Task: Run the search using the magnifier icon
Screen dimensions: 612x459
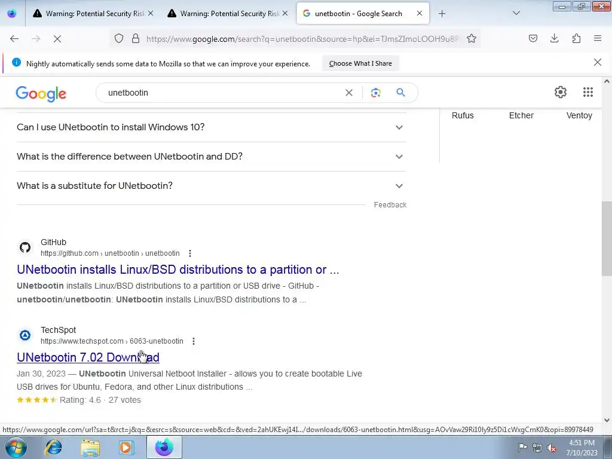Action: [x=400, y=93]
